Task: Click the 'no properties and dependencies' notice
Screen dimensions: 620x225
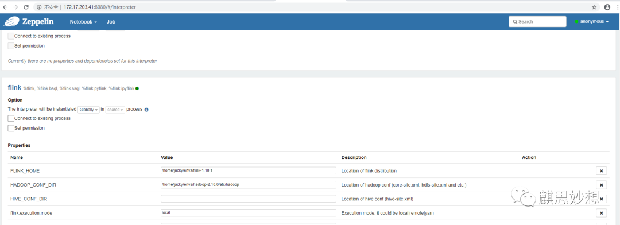Action: [83, 61]
